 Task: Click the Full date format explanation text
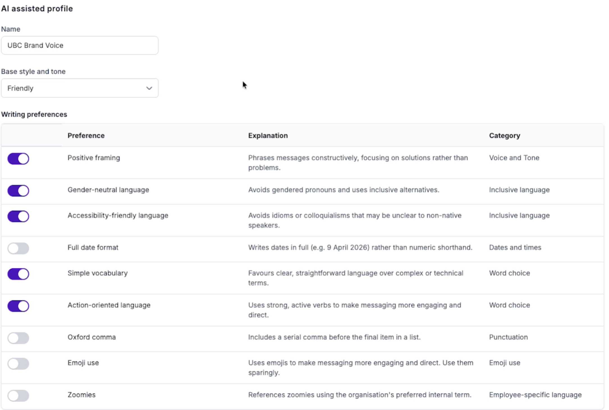[x=360, y=247]
